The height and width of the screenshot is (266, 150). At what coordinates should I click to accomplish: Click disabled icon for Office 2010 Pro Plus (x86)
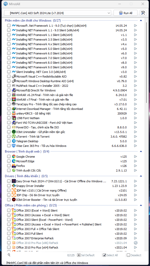pyautogui.click(x=135, y=243)
